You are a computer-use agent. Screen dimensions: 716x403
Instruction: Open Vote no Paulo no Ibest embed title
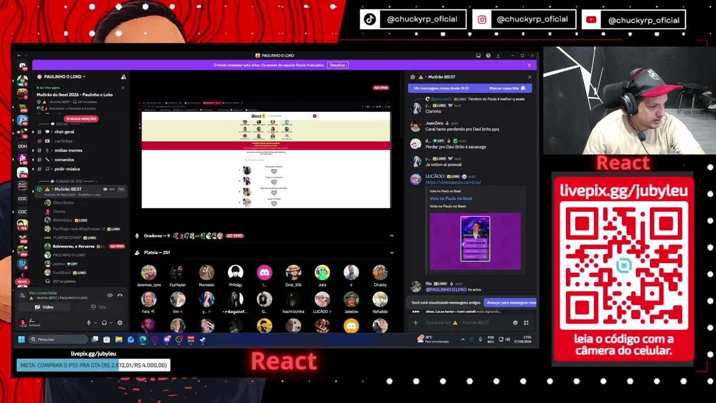[x=451, y=198]
